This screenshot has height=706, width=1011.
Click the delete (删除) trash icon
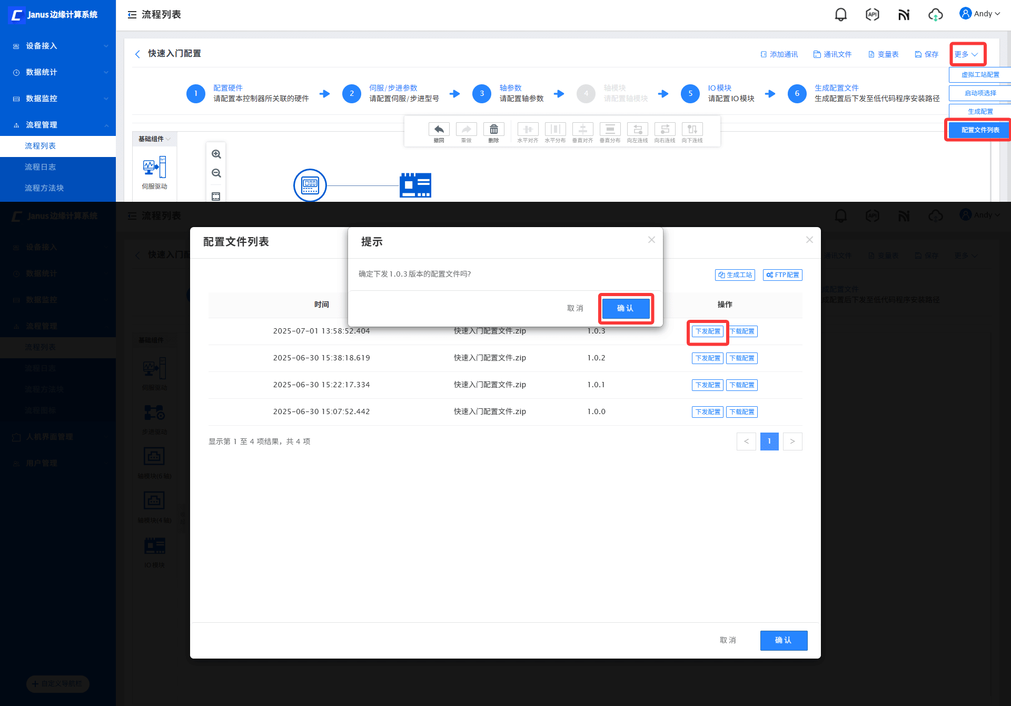coord(493,130)
